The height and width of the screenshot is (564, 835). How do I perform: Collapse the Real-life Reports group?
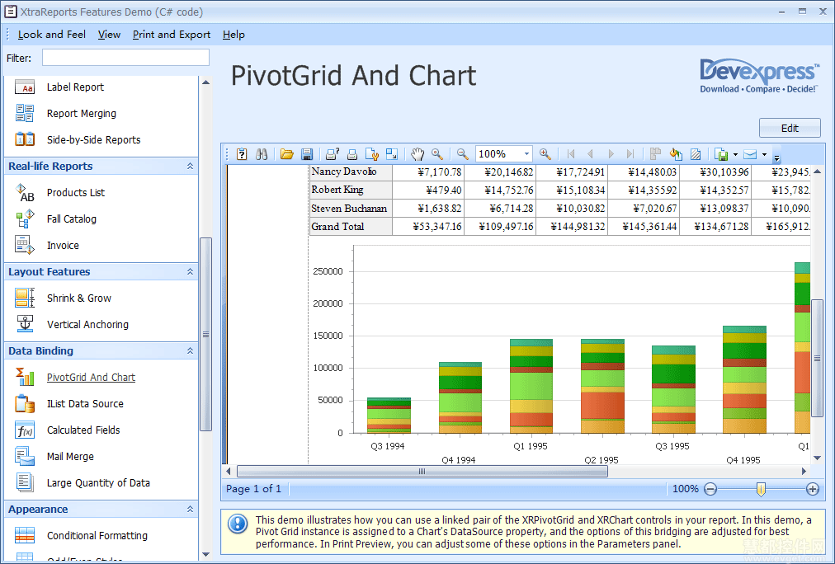pyautogui.click(x=190, y=166)
